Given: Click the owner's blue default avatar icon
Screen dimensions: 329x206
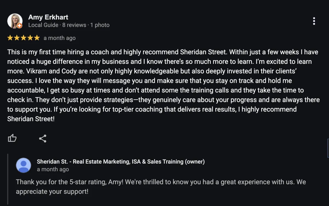Looking at the screenshot, I should coord(24,165).
